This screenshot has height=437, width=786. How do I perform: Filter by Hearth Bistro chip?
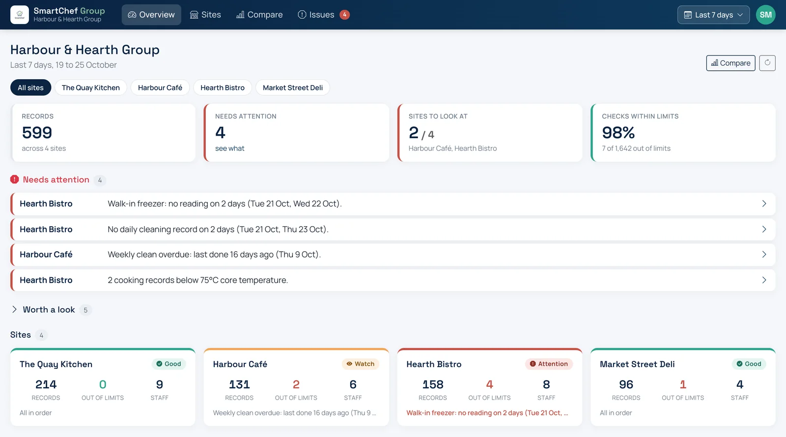point(223,87)
